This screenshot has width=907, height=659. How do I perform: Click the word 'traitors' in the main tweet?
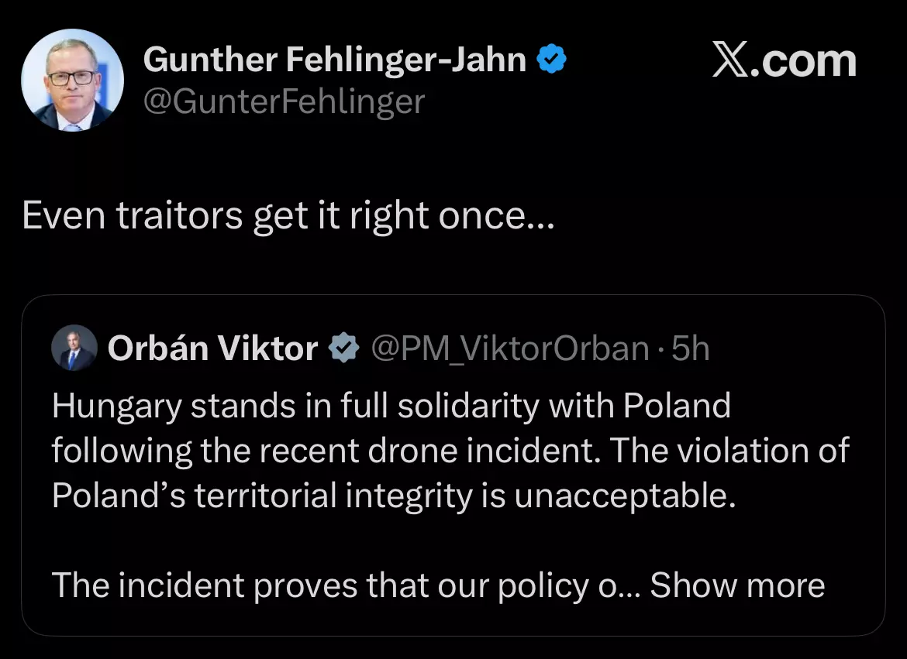tap(179, 215)
